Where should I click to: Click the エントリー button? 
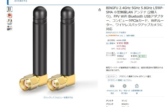pyautogui.click(x=111, y=77)
